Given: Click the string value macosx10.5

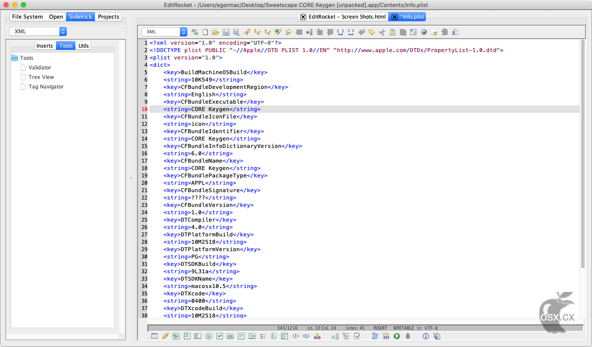Looking at the screenshot, I should [210, 286].
